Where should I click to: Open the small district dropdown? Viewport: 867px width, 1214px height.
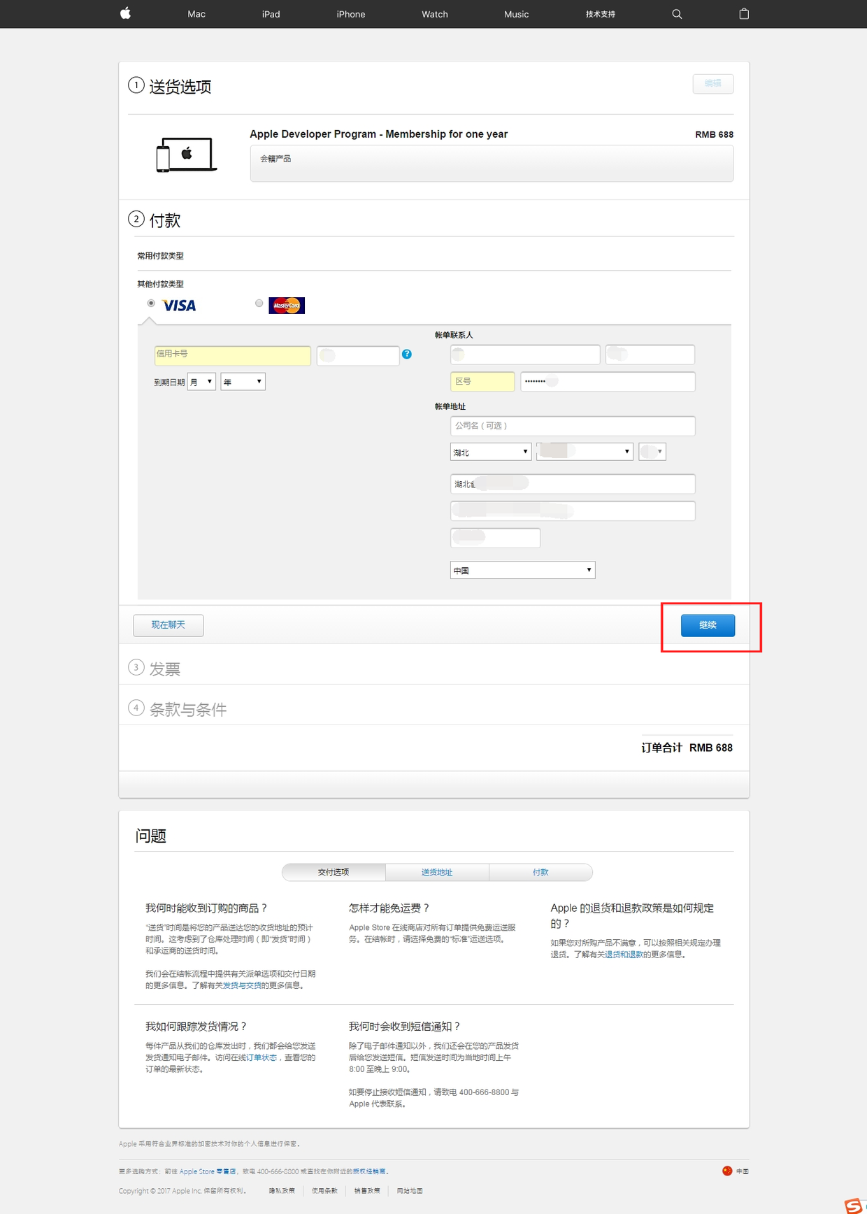[x=652, y=452]
